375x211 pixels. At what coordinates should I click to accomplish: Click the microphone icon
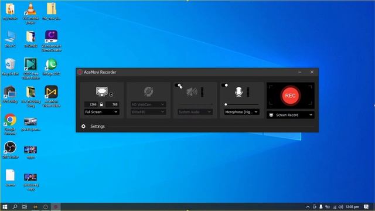tap(238, 92)
